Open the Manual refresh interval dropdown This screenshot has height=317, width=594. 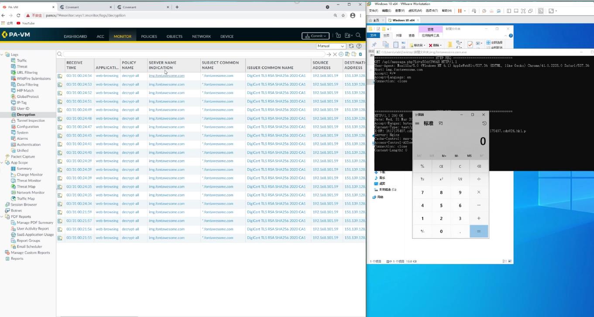(331, 46)
